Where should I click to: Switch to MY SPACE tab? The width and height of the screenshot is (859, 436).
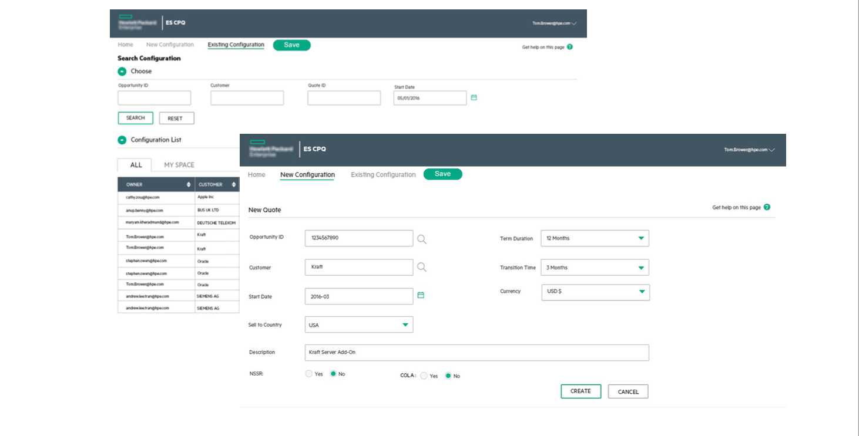click(179, 165)
